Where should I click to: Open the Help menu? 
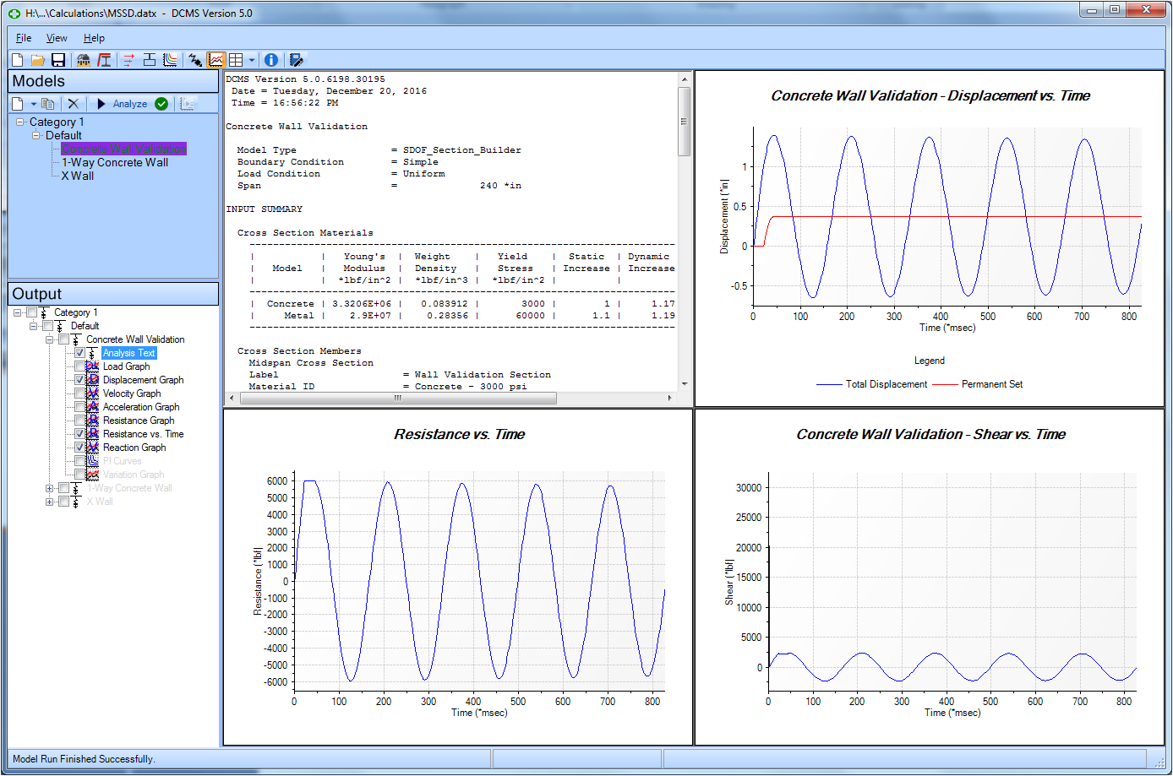(x=94, y=38)
